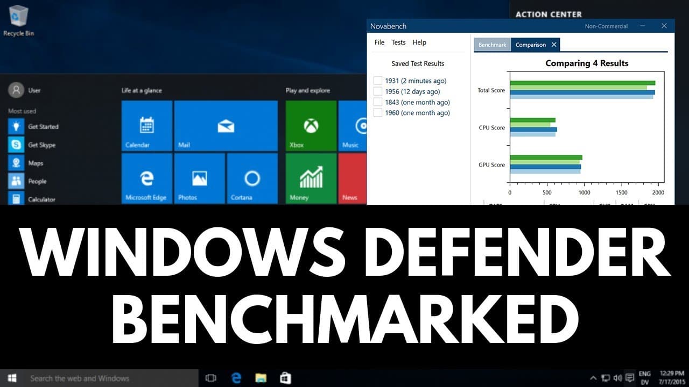
Task: Open Calculator from the Most used list
Action: pos(32,198)
